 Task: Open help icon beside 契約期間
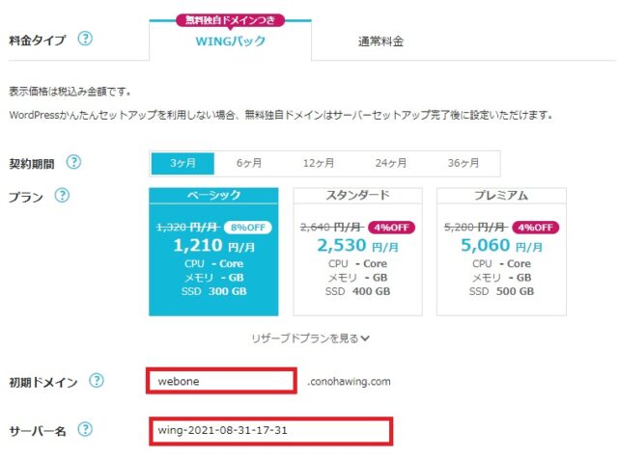coord(73,162)
